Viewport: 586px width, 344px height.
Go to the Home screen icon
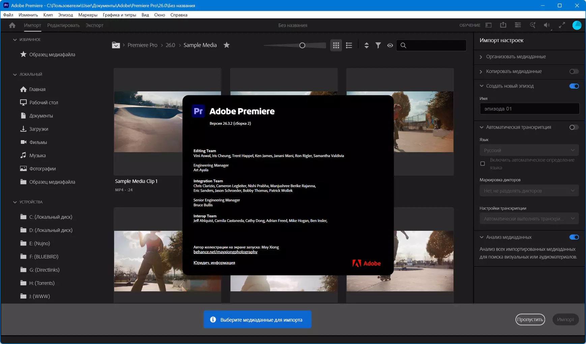tap(12, 25)
